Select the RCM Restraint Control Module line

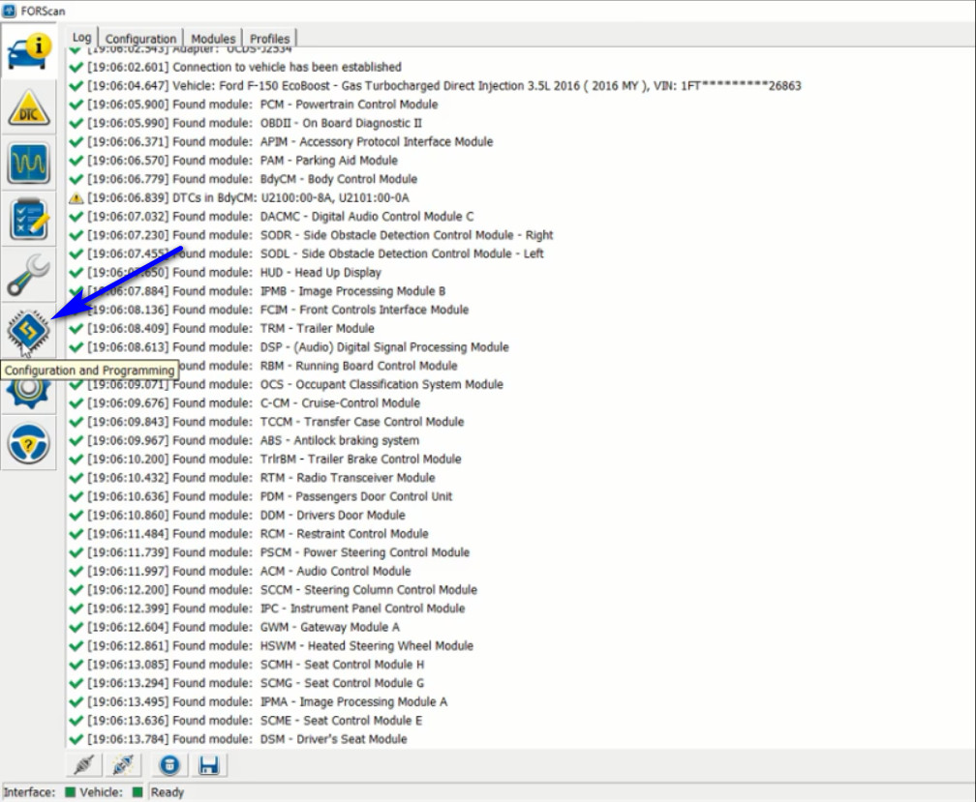[249, 533]
